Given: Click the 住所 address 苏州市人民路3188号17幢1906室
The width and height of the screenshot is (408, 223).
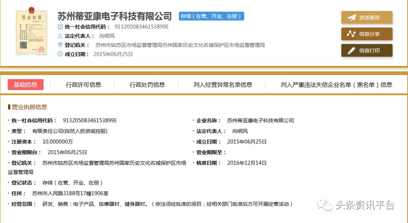Looking at the screenshot, I should click(70, 193).
